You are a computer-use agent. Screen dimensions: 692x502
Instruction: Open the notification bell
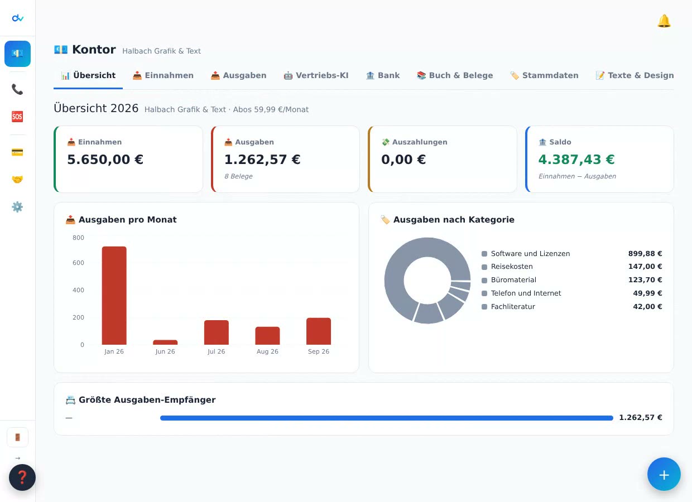click(x=664, y=21)
